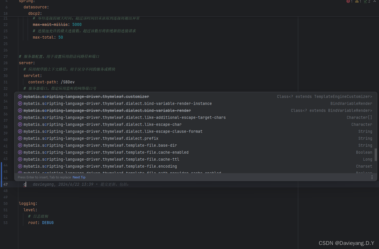Screen dimensions: 379x249
Task: Place the cursor on 'max-wait-millis' key
Action: point(50,24)
